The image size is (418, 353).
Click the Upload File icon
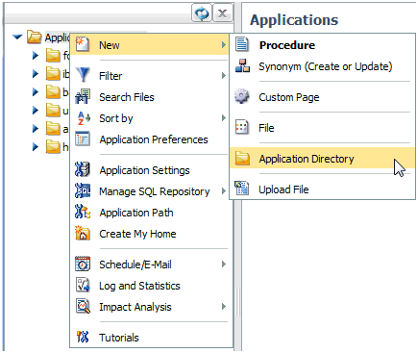242,189
